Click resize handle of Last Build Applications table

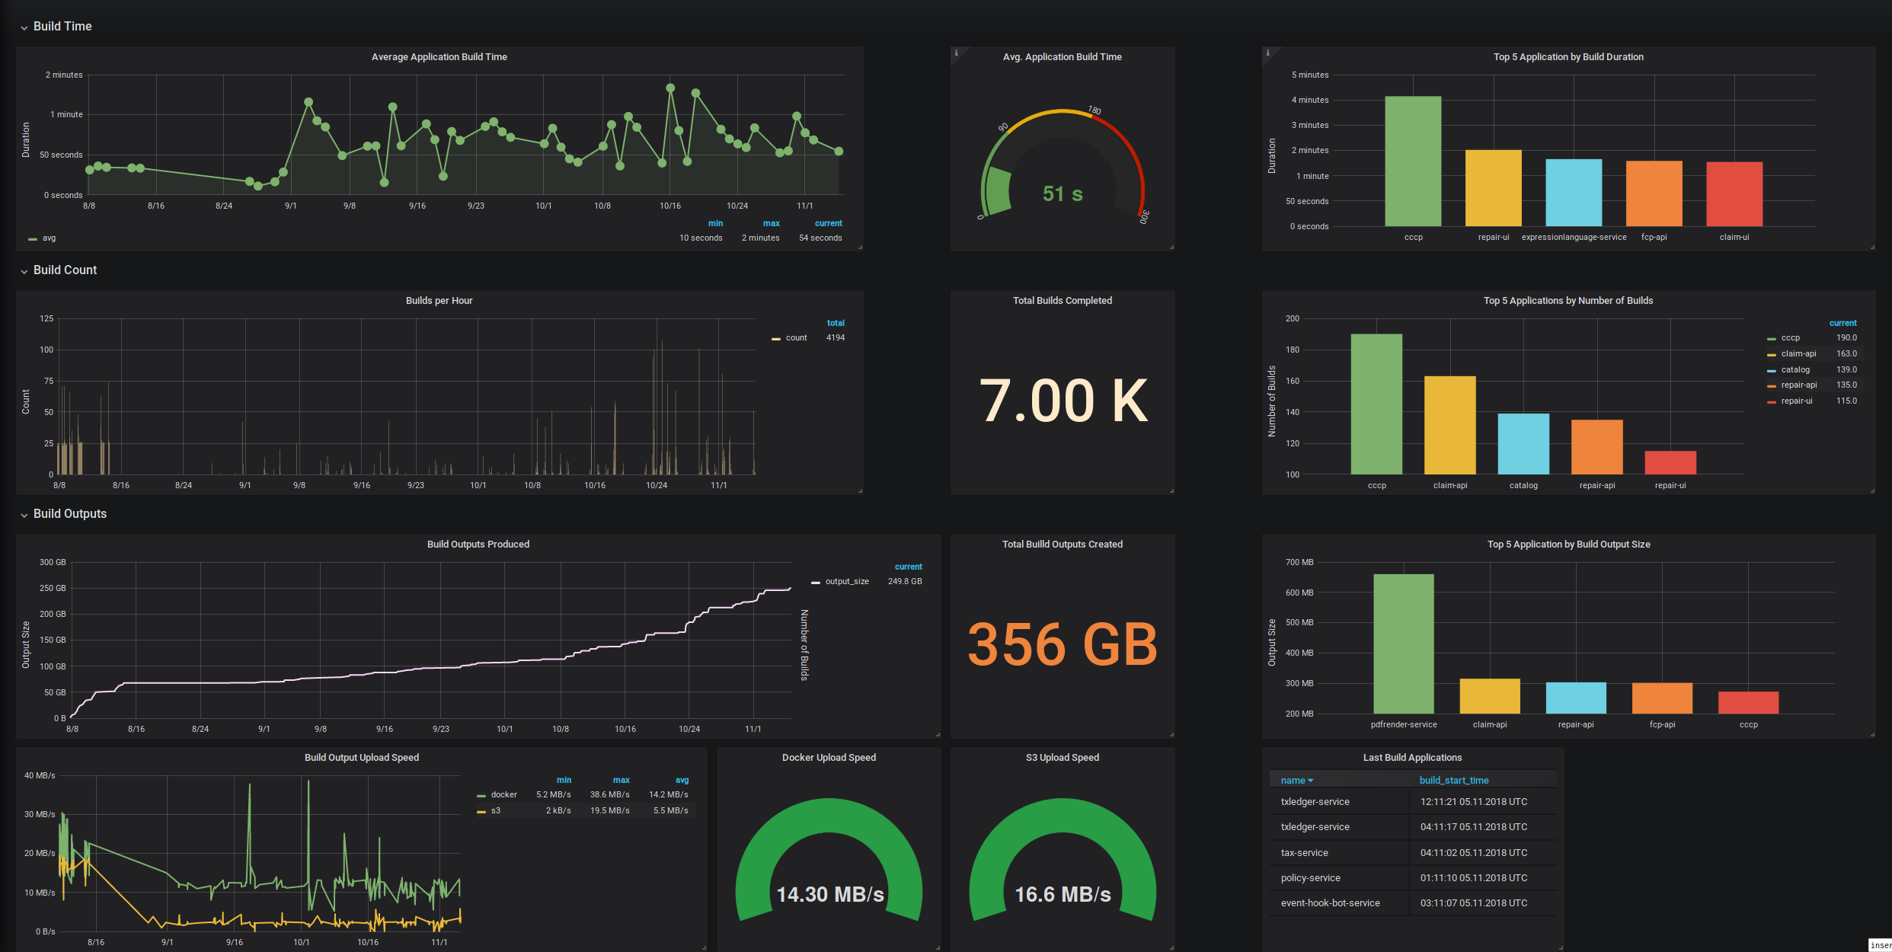1561,948
